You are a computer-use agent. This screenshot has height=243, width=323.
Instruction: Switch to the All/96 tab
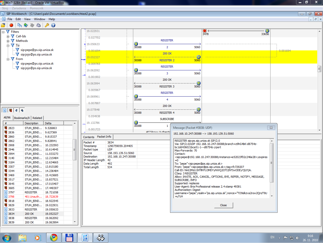[7, 117]
